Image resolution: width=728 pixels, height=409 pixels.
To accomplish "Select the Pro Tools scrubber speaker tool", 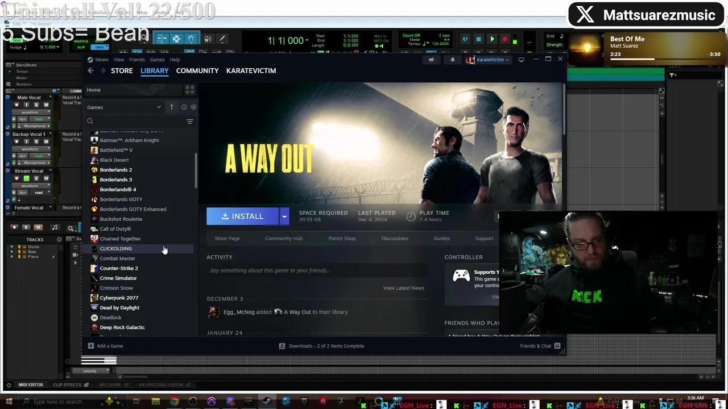I will point(208,39).
